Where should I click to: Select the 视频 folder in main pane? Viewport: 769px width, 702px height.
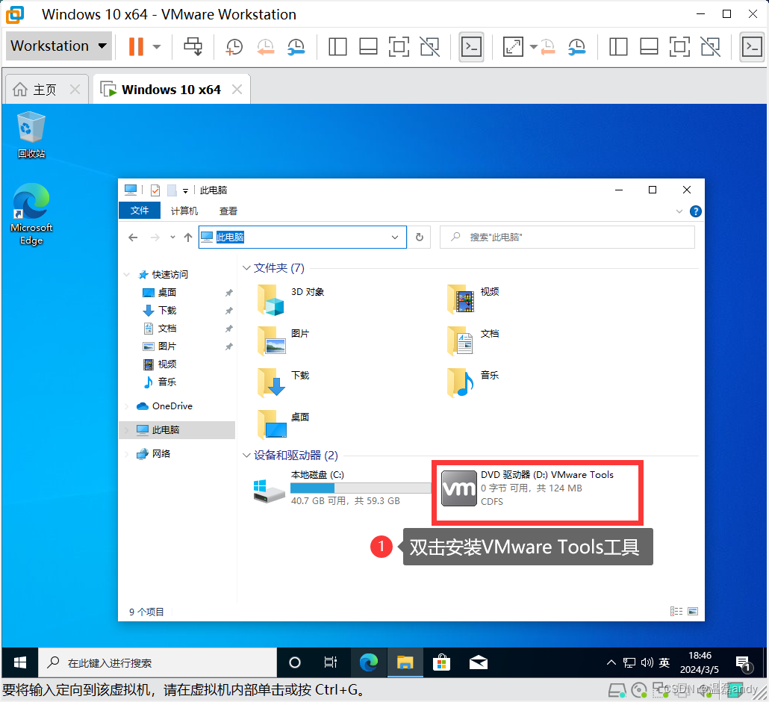pos(474,298)
